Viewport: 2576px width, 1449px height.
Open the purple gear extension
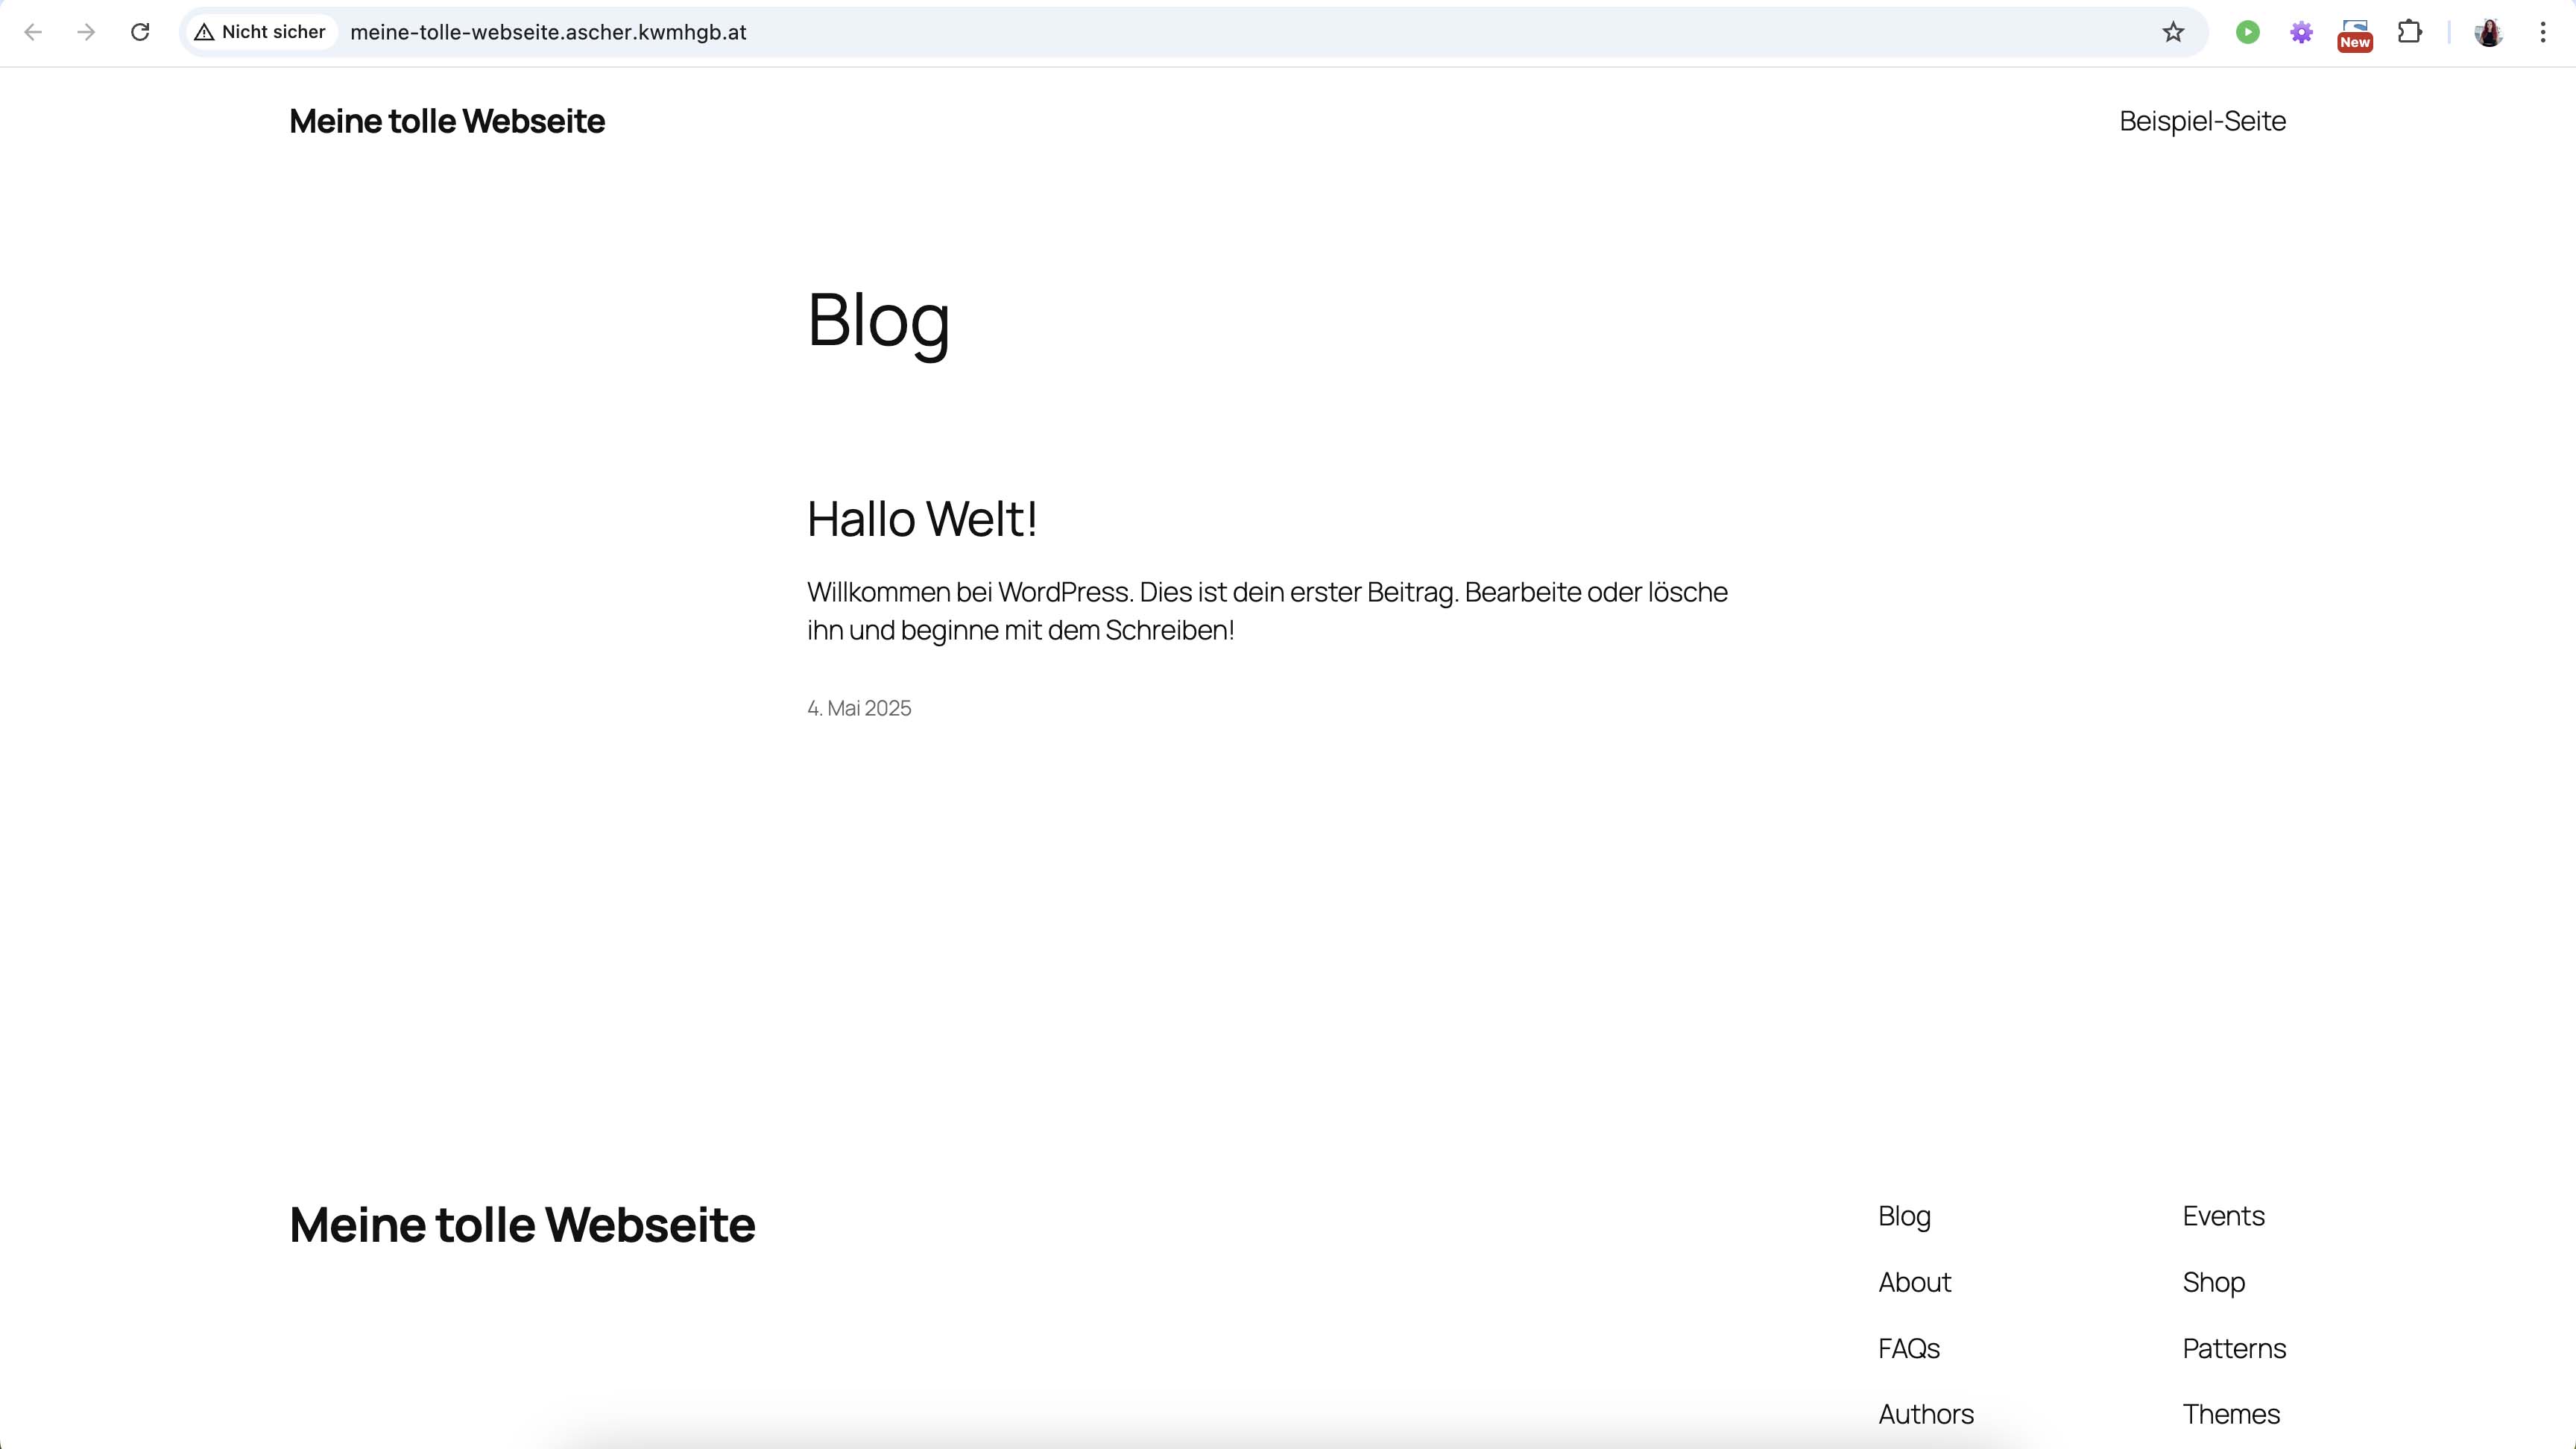(x=2301, y=32)
